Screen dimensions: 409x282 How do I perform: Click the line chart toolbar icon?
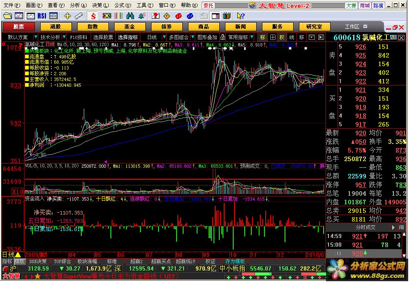pos(19,16)
